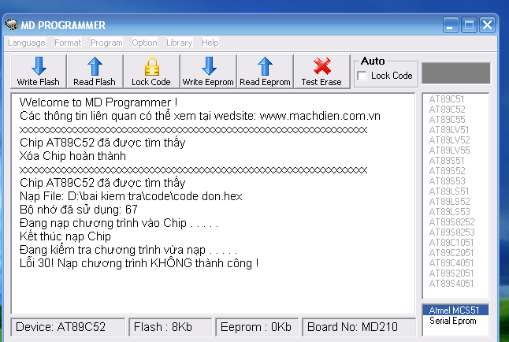Click the 'Nạp File: D:\bai kiem tra' log line

point(131,196)
